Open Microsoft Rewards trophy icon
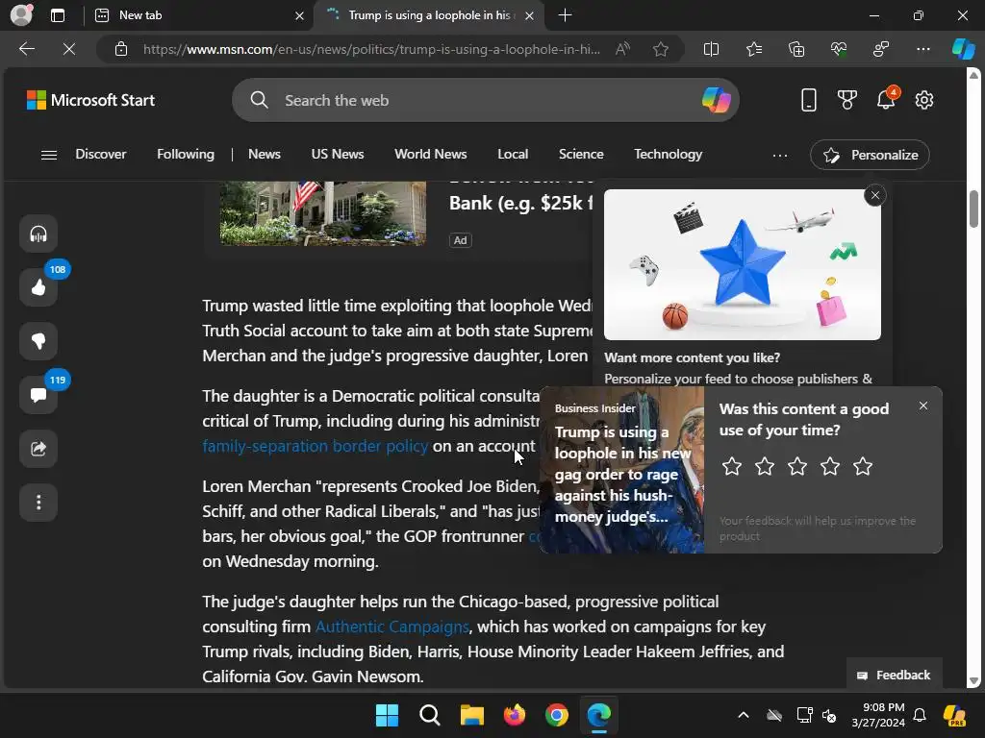The image size is (985, 738). pyautogui.click(x=846, y=100)
